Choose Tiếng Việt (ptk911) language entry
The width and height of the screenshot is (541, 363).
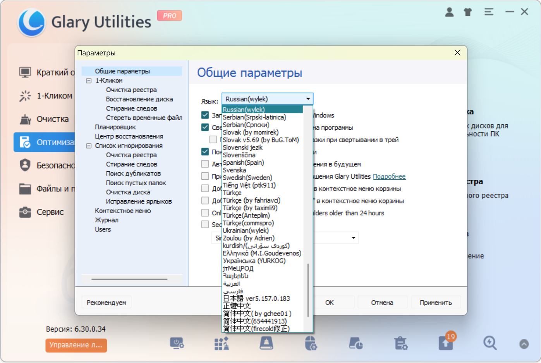coord(249,185)
